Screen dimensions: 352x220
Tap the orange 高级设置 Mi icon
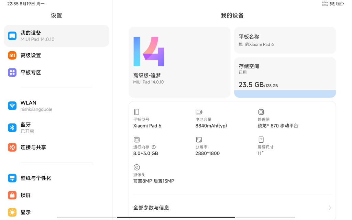coord(12,55)
